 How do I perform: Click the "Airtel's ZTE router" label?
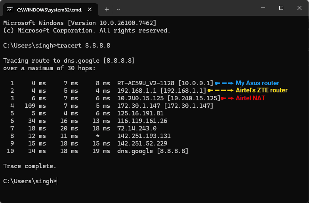click(261, 90)
